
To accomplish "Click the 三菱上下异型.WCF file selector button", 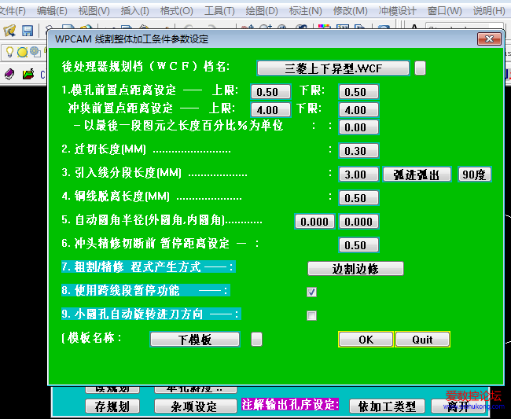I will (333, 68).
